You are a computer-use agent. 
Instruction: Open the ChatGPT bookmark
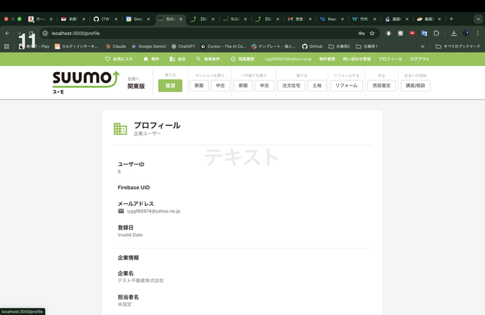point(183,46)
